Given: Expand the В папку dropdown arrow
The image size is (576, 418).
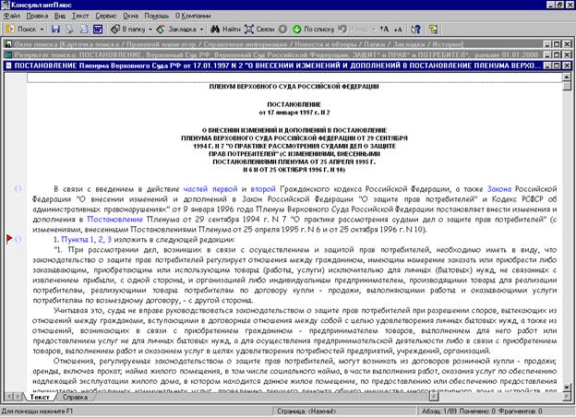Looking at the screenshot, I should (150, 29).
